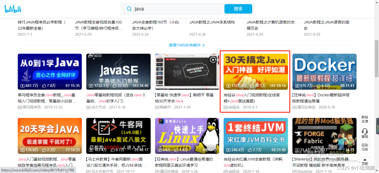Image resolution: width=379 pixels, height=173 pixels.
Task: Open uploader 黑马程序员 profile
Action: click(32, 107)
